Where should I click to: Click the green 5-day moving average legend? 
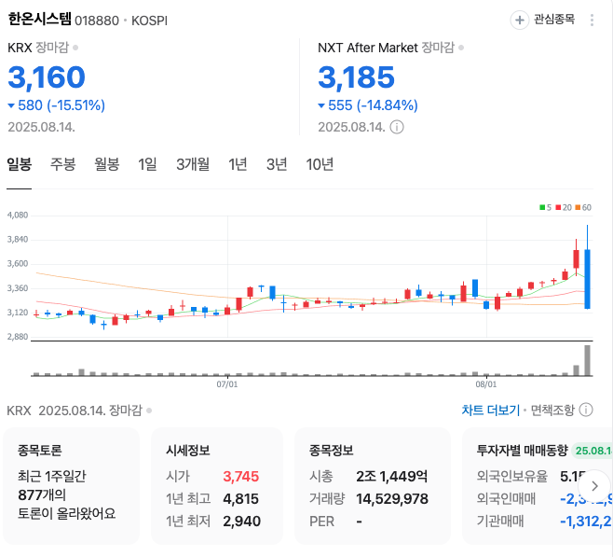click(545, 207)
